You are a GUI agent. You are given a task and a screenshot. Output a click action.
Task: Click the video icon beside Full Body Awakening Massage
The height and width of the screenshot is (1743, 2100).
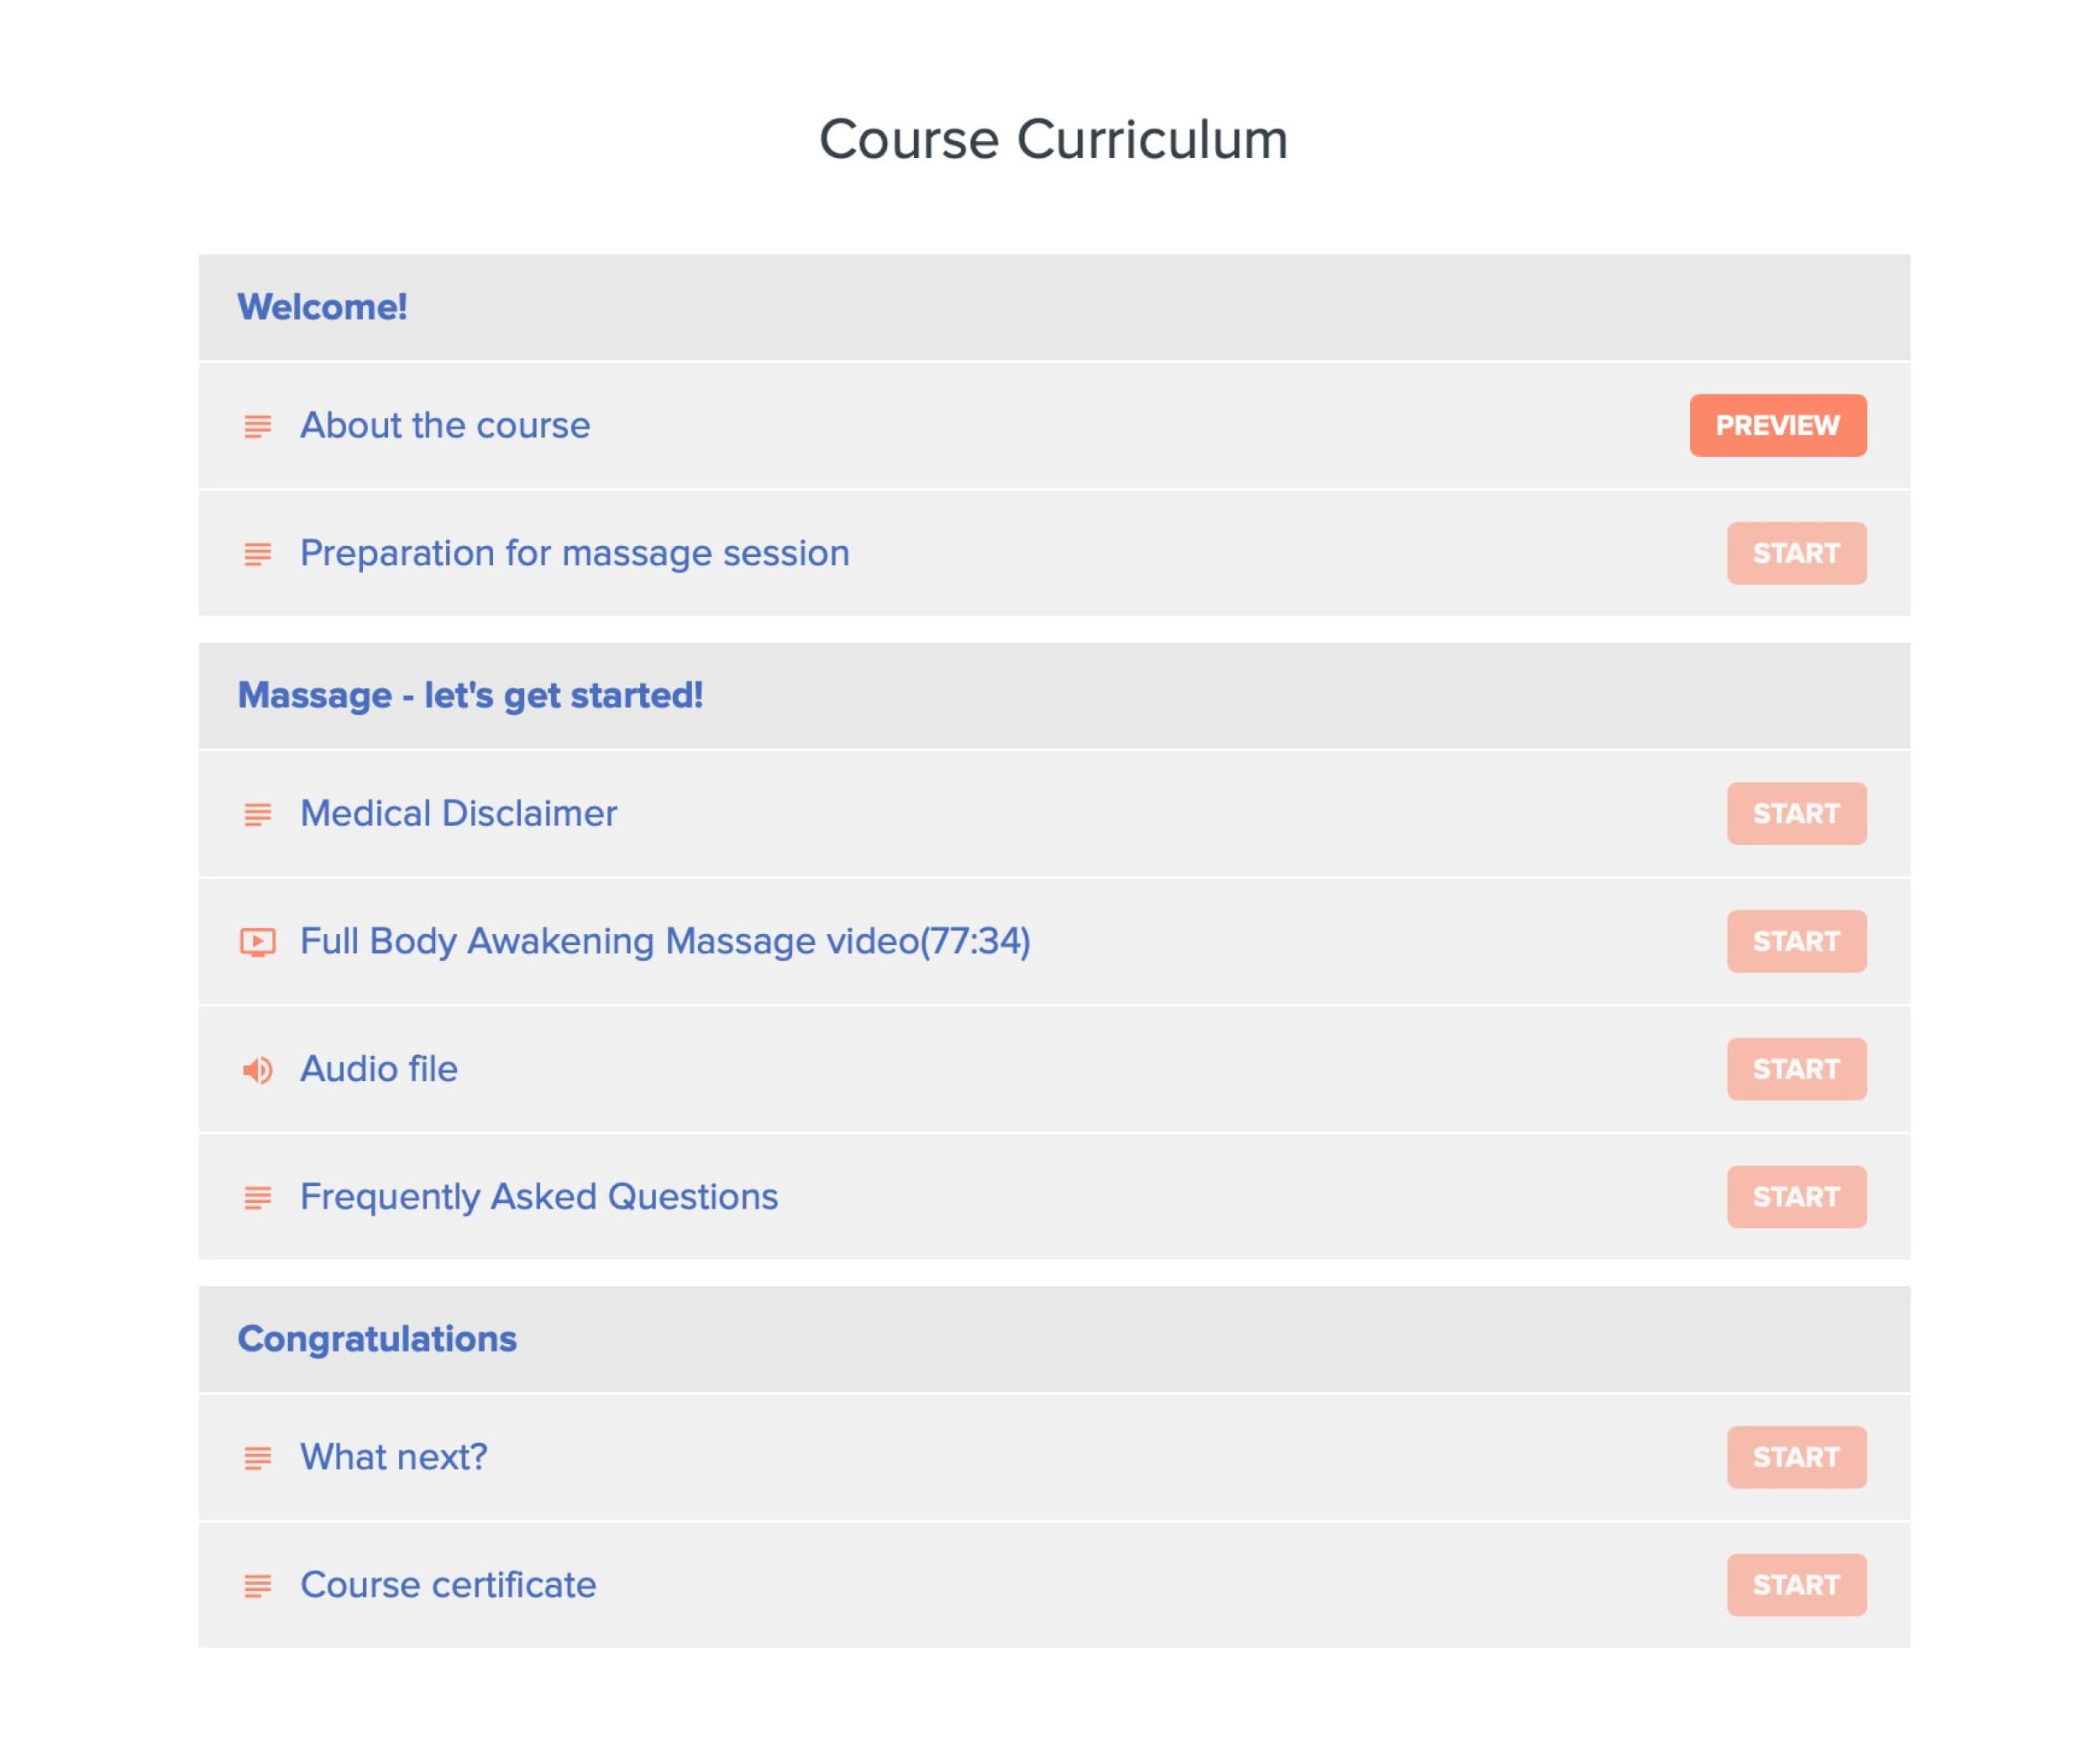(x=257, y=942)
